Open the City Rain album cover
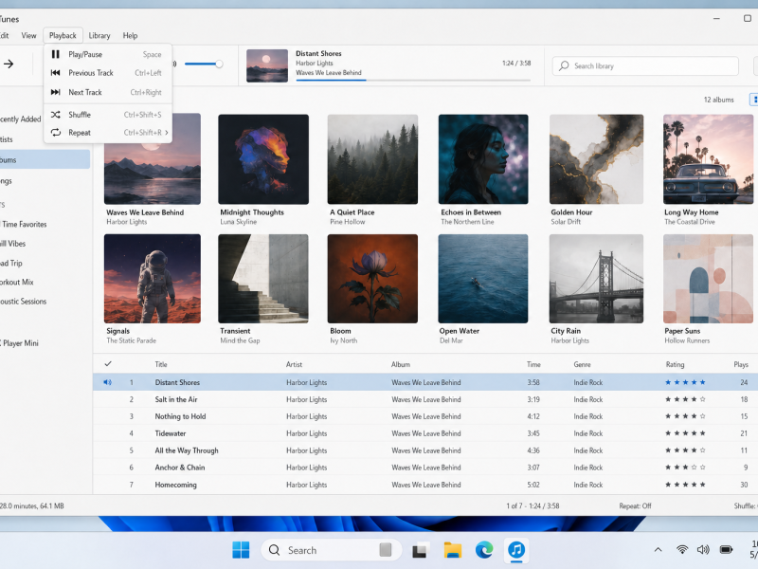 pos(597,279)
